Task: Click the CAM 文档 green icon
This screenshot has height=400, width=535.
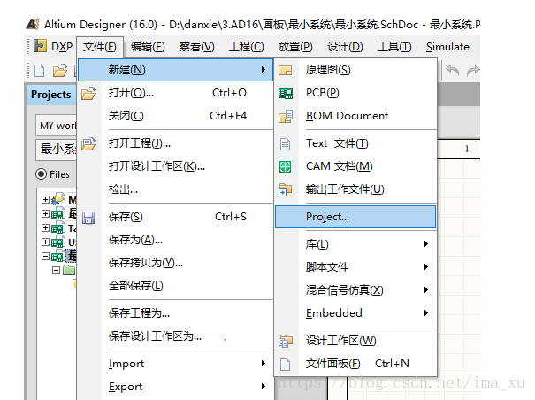Action: pos(286,166)
